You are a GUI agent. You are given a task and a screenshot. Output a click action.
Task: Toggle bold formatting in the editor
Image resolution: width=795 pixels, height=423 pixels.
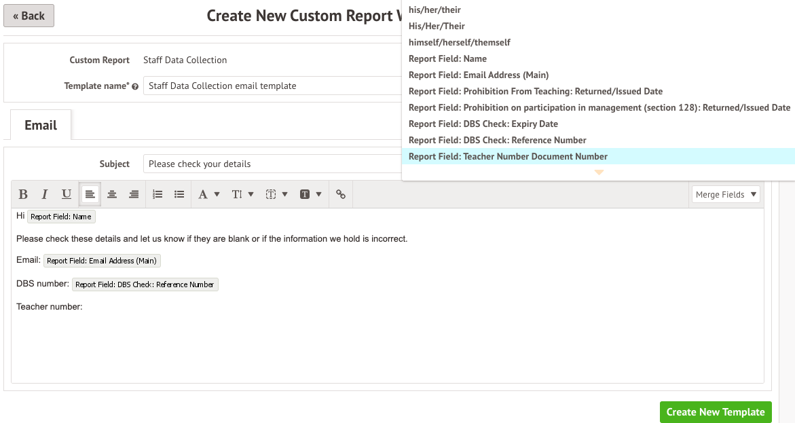pos(23,195)
